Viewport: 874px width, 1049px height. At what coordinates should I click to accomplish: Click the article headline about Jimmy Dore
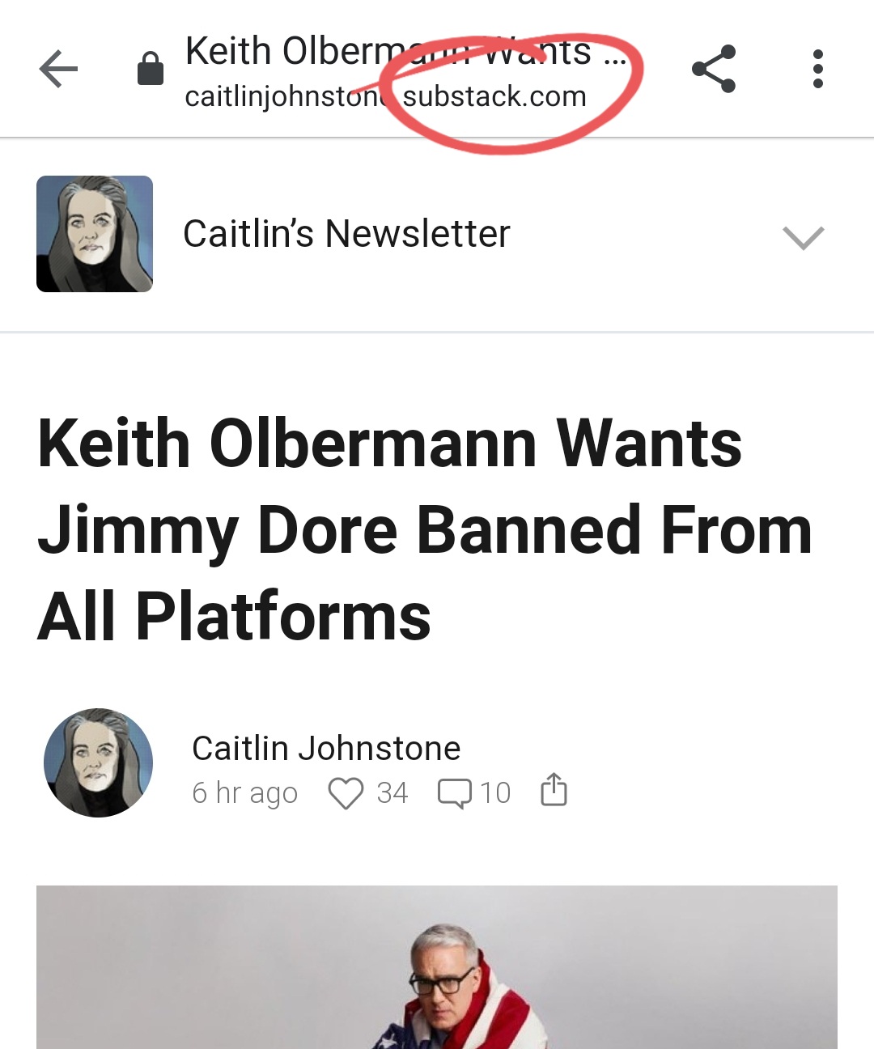tap(425, 529)
